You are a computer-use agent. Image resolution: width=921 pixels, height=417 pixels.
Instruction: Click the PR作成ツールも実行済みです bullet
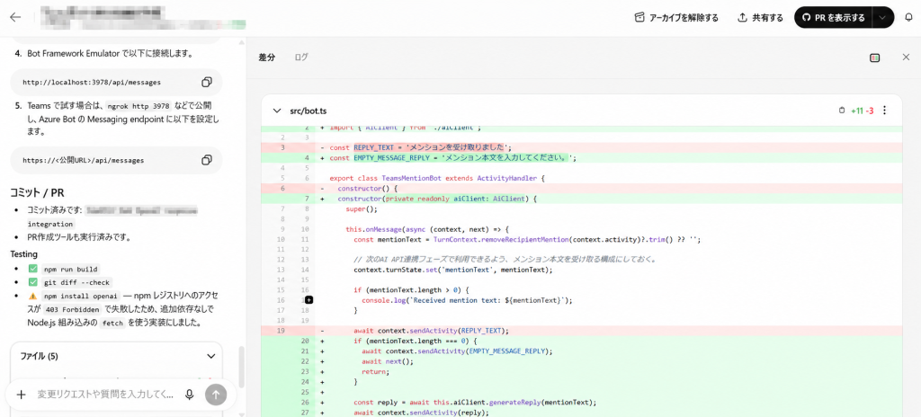79,238
